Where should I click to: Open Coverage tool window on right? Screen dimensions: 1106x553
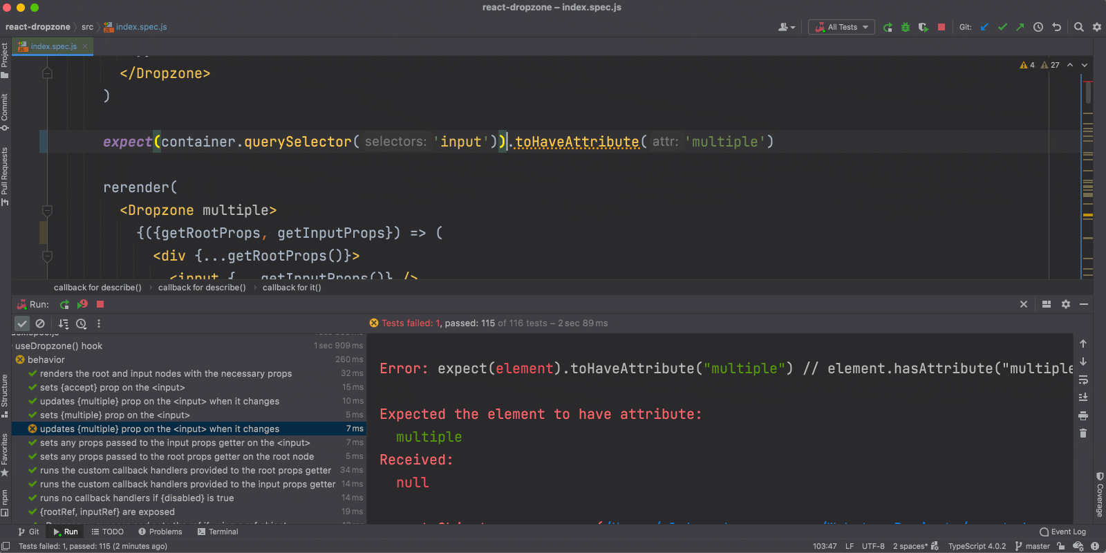click(x=1100, y=494)
